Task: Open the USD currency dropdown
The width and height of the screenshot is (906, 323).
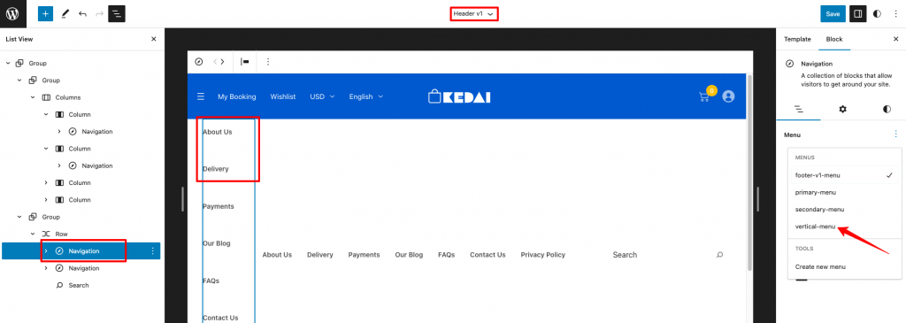Action: [322, 96]
